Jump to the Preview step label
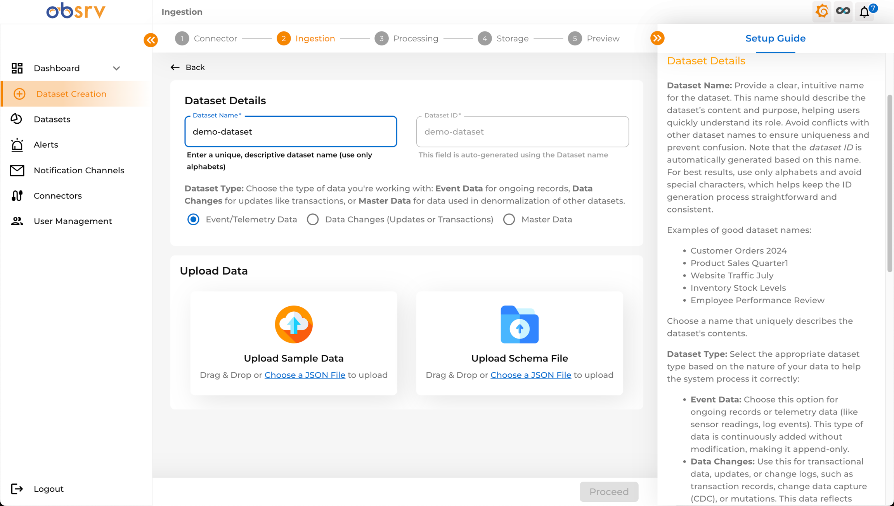The width and height of the screenshot is (894, 506). (603, 38)
